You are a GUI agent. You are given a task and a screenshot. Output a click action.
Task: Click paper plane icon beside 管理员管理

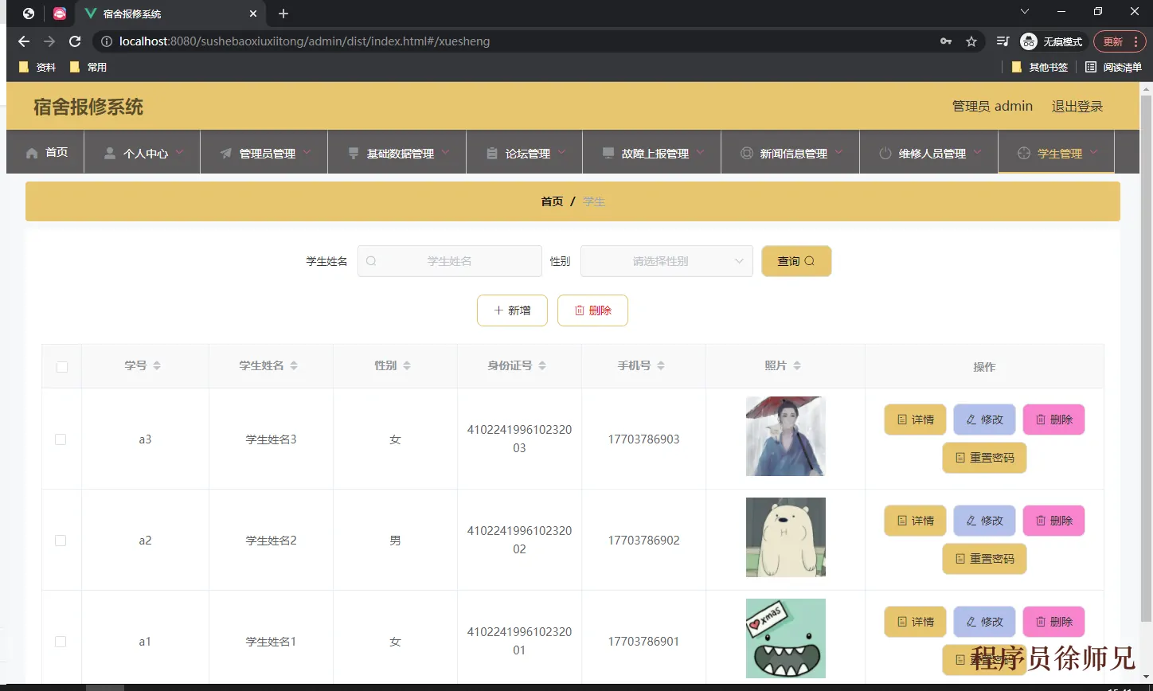click(x=226, y=153)
